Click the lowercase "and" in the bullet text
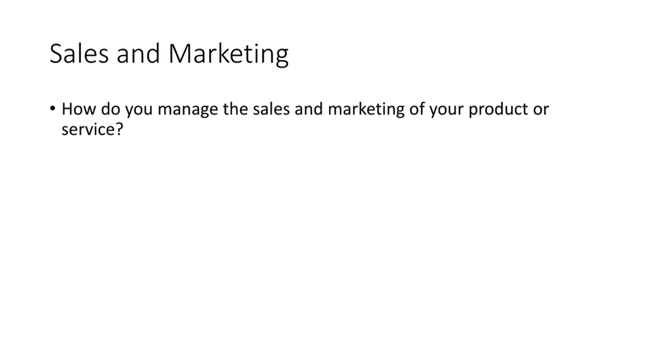The width and height of the screenshot is (647, 364). 309,109
